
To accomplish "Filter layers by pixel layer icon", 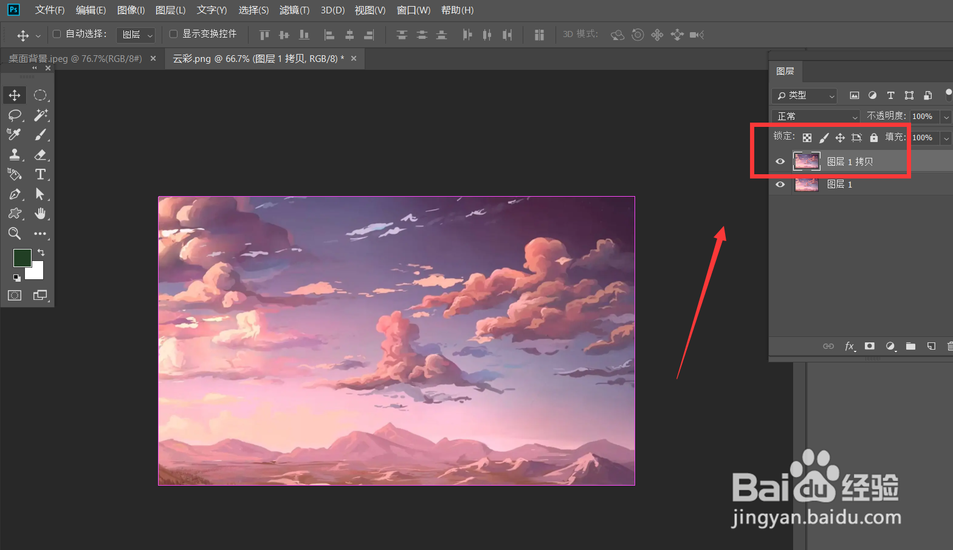I will [x=855, y=95].
